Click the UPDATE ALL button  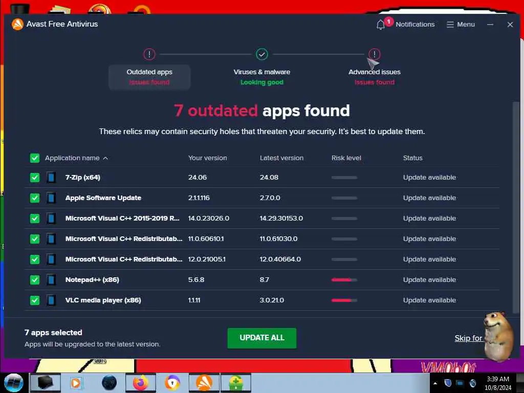[261, 338]
